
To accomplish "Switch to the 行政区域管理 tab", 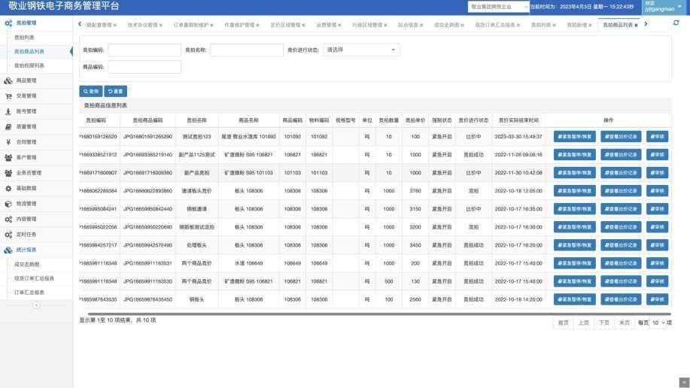I will coord(367,25).
